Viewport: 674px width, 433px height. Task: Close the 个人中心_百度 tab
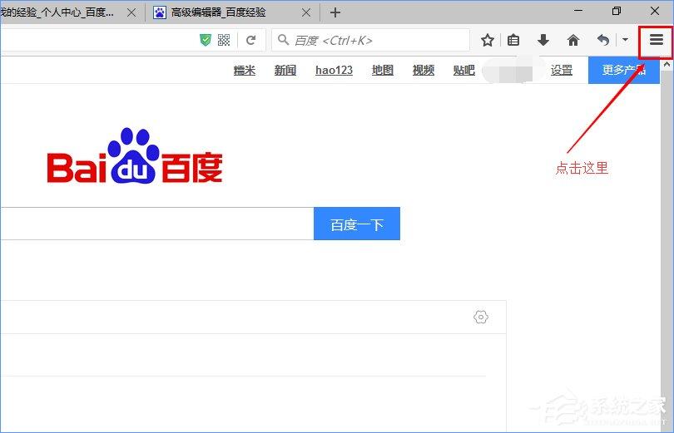tap(131, 12)
